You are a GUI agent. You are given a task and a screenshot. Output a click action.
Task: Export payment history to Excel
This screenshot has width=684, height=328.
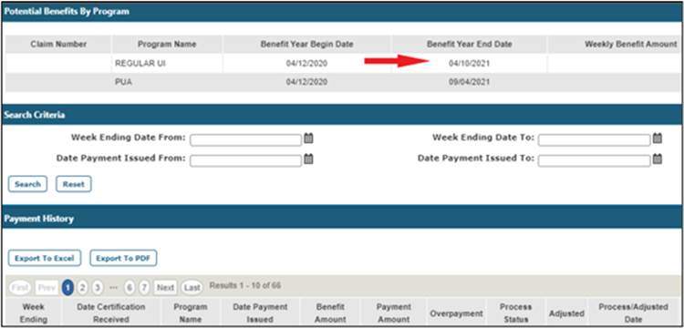pyautogui.click(x=45, y=259)
